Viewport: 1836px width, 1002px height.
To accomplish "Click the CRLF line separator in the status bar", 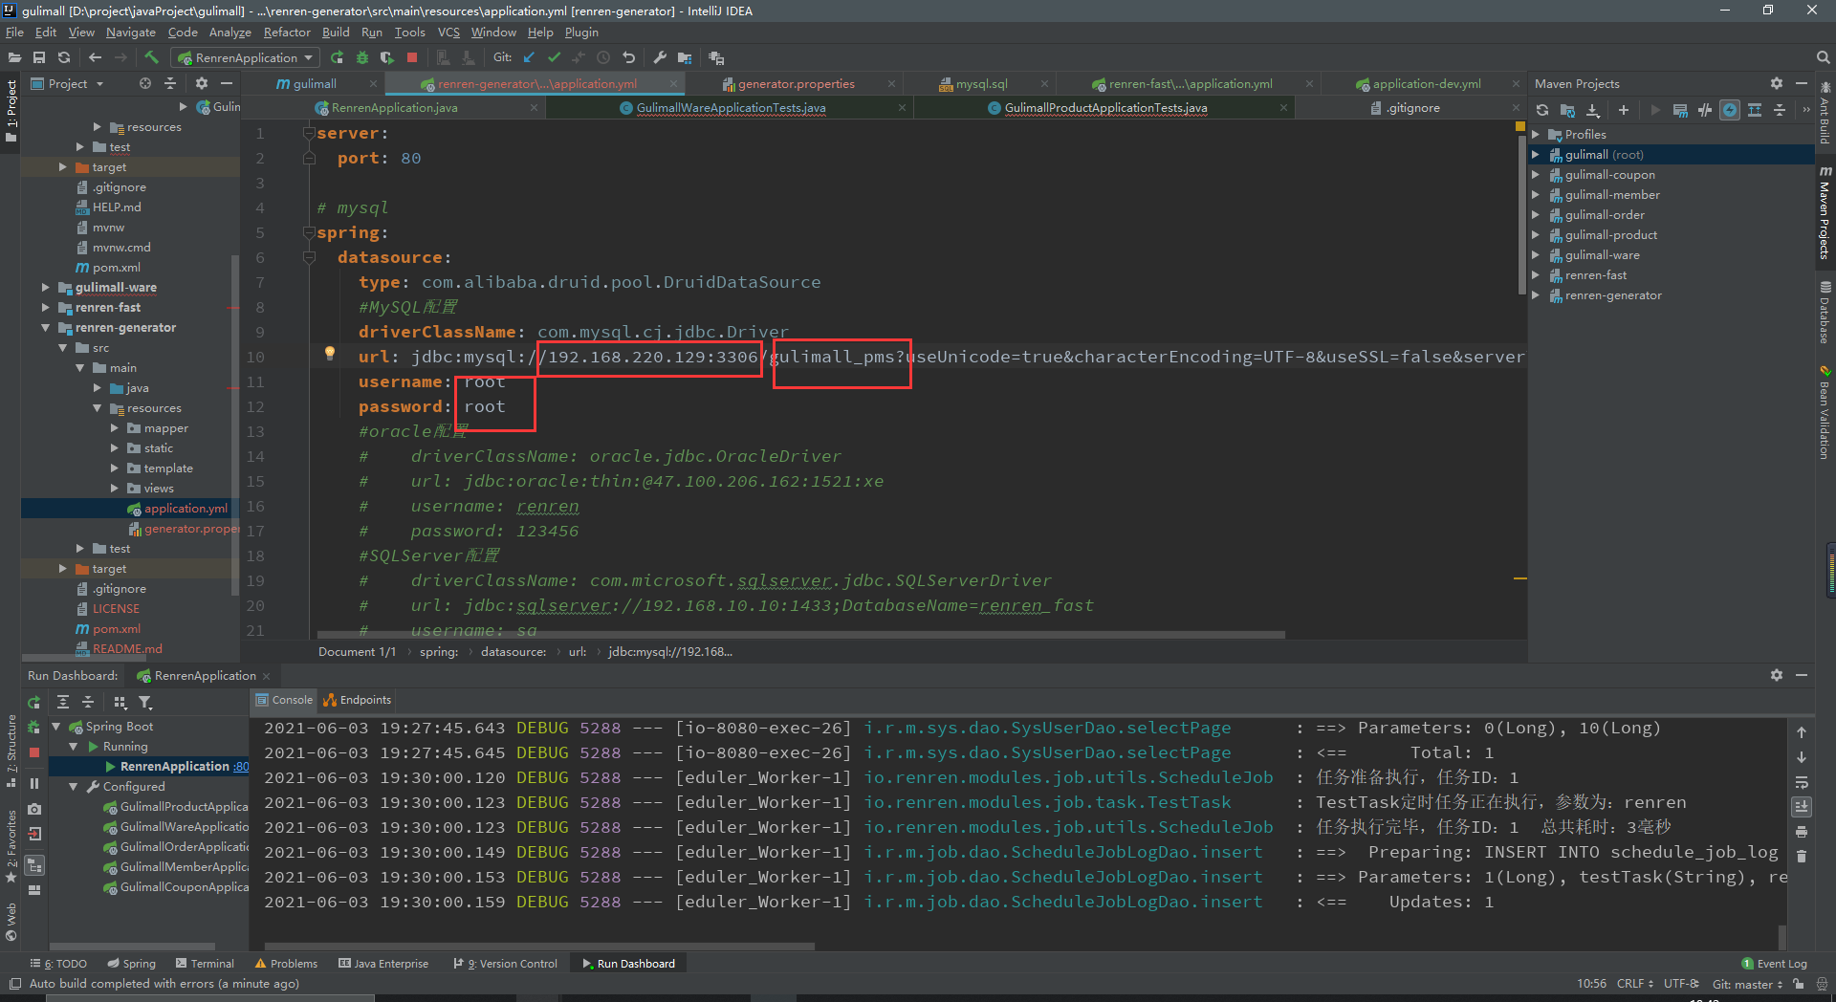I will coord(1634,984).
